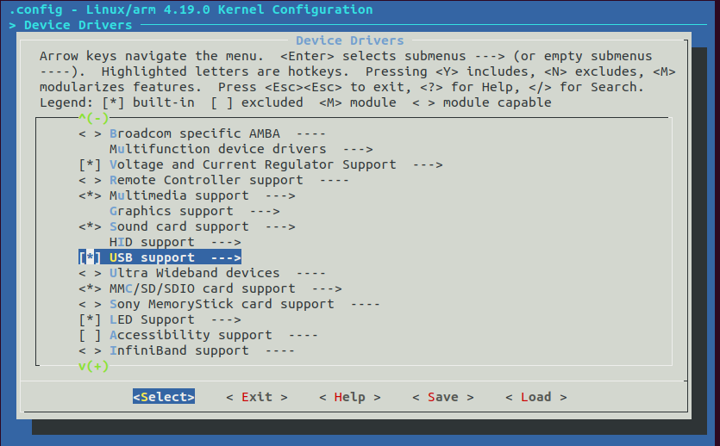The image size is (720, 446).
Task: Click the Load button
Action: click(x=536, y=397)
